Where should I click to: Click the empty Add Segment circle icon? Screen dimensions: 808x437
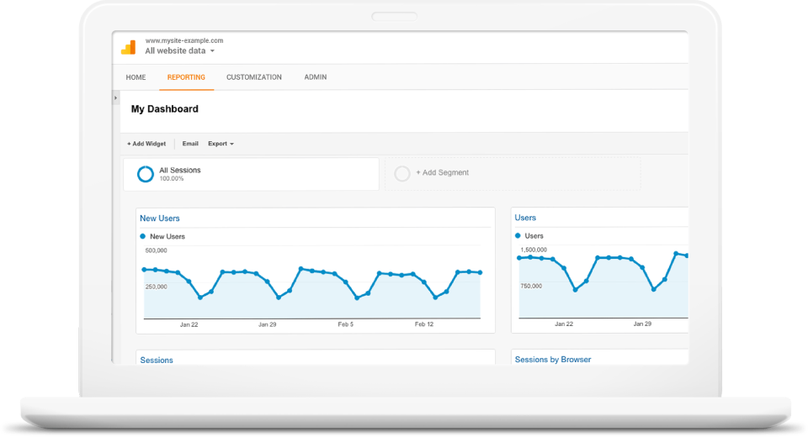tap(402, 173)
